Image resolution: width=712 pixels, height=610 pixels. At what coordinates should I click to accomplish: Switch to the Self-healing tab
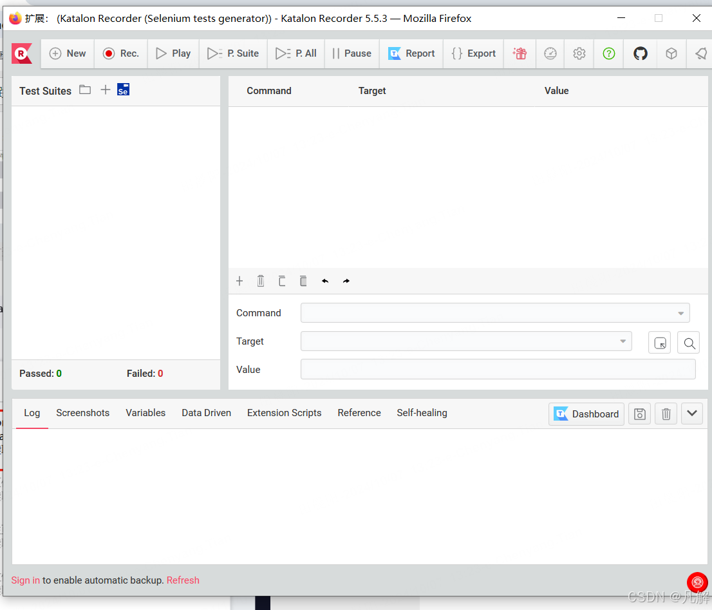click(422, 413)
